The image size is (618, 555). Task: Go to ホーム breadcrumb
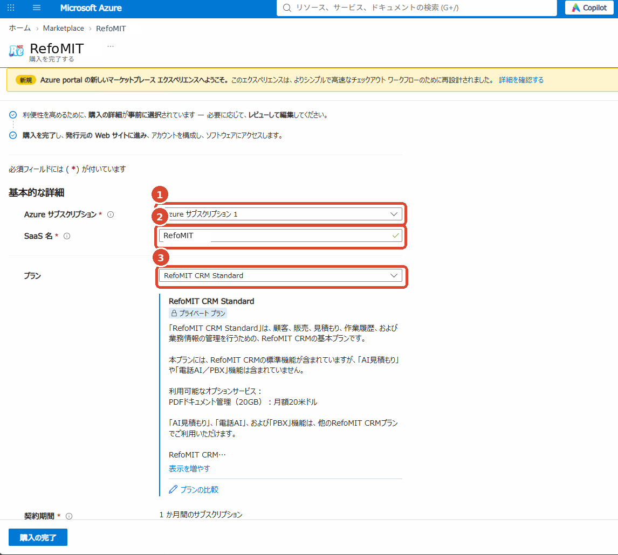(20, 29)
